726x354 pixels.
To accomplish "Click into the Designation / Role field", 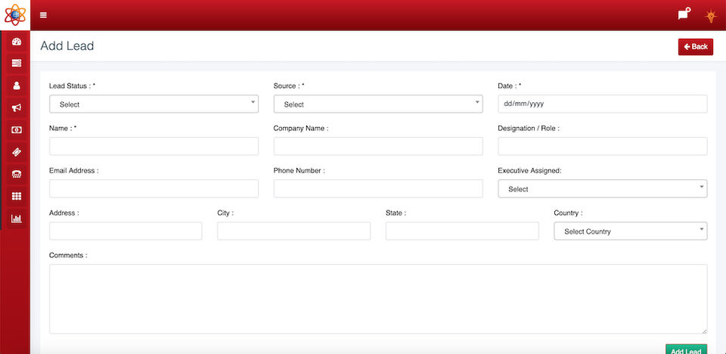I will [x=603, y=147].
